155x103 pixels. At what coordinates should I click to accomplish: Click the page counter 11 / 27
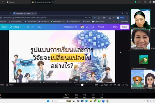click(x=113, y=85)
